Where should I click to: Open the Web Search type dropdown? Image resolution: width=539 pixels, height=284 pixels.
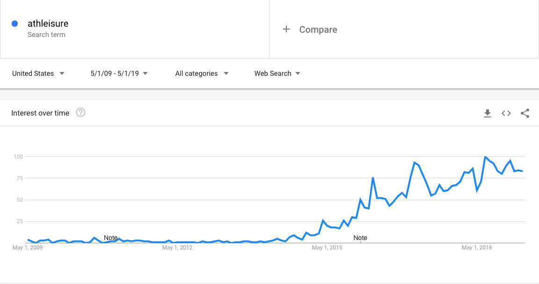point(277,73)
